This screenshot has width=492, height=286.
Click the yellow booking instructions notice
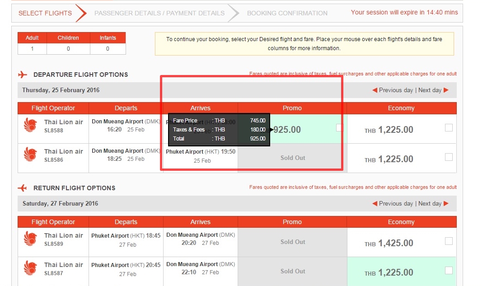[x=305, y=44]
